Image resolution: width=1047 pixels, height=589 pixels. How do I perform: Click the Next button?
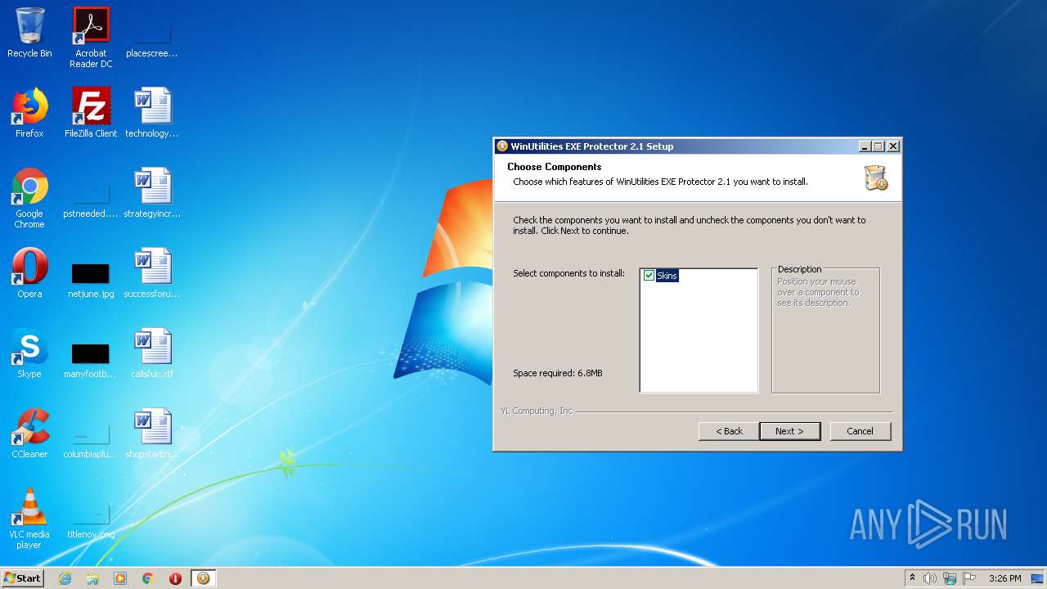pos(790,431)
